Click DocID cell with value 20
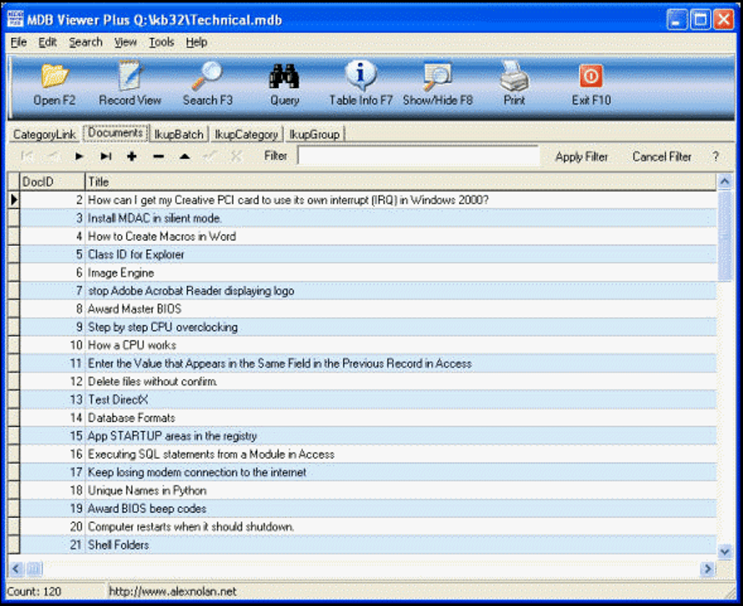Viewport: 743px width, 606px height. pos(52,527)
